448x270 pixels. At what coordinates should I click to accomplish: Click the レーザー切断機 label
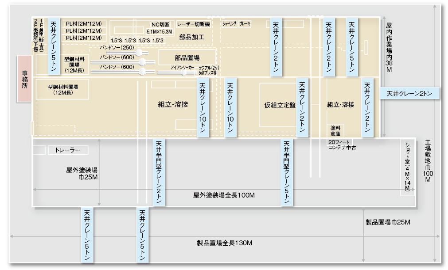[194, 24]
